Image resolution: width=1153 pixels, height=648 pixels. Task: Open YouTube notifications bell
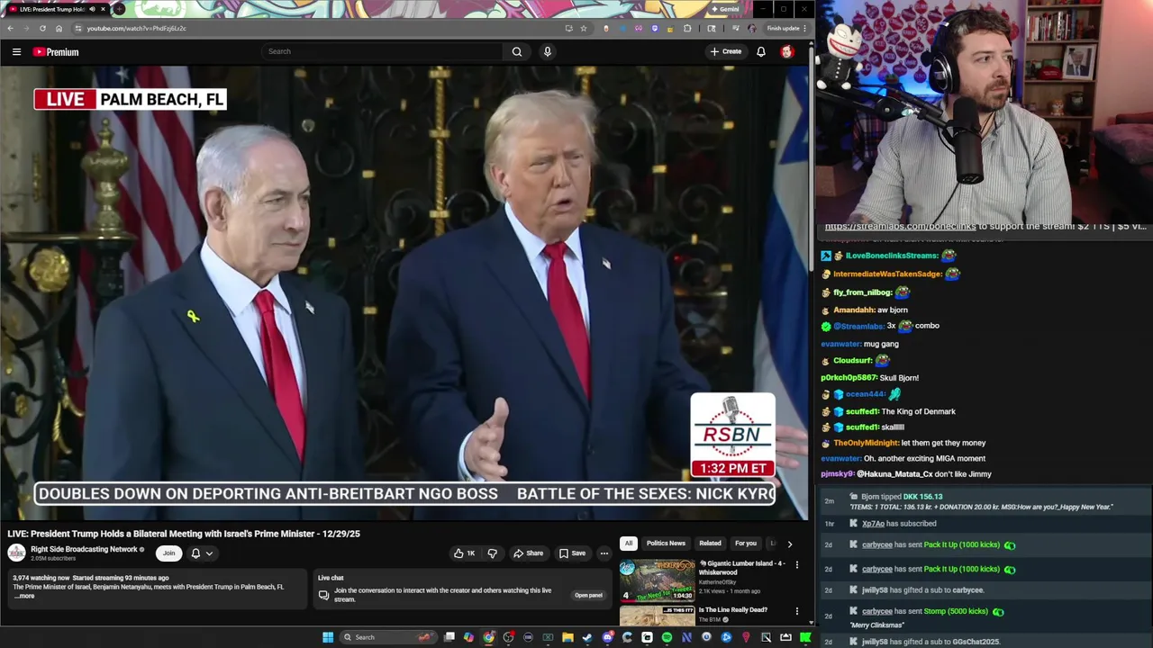point(761,51)
